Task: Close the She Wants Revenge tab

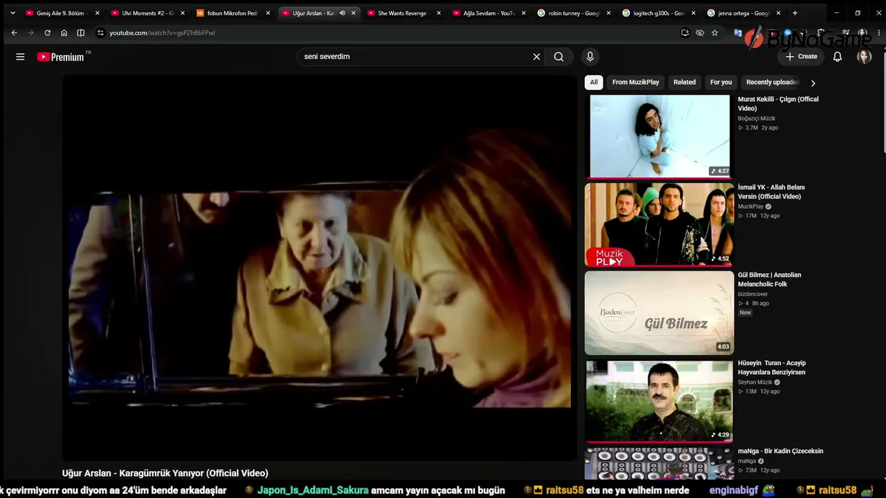Action: pyautogui.click(x=439, y=13)
